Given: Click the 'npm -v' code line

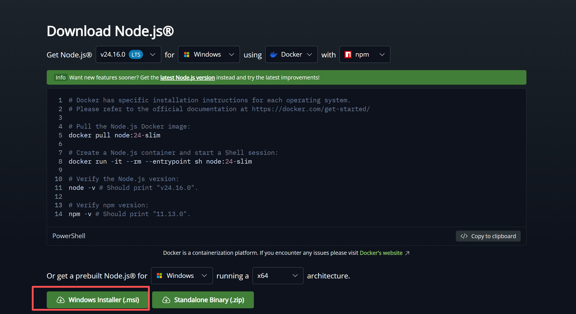Looking at the screenshot, I should point(129,214).
